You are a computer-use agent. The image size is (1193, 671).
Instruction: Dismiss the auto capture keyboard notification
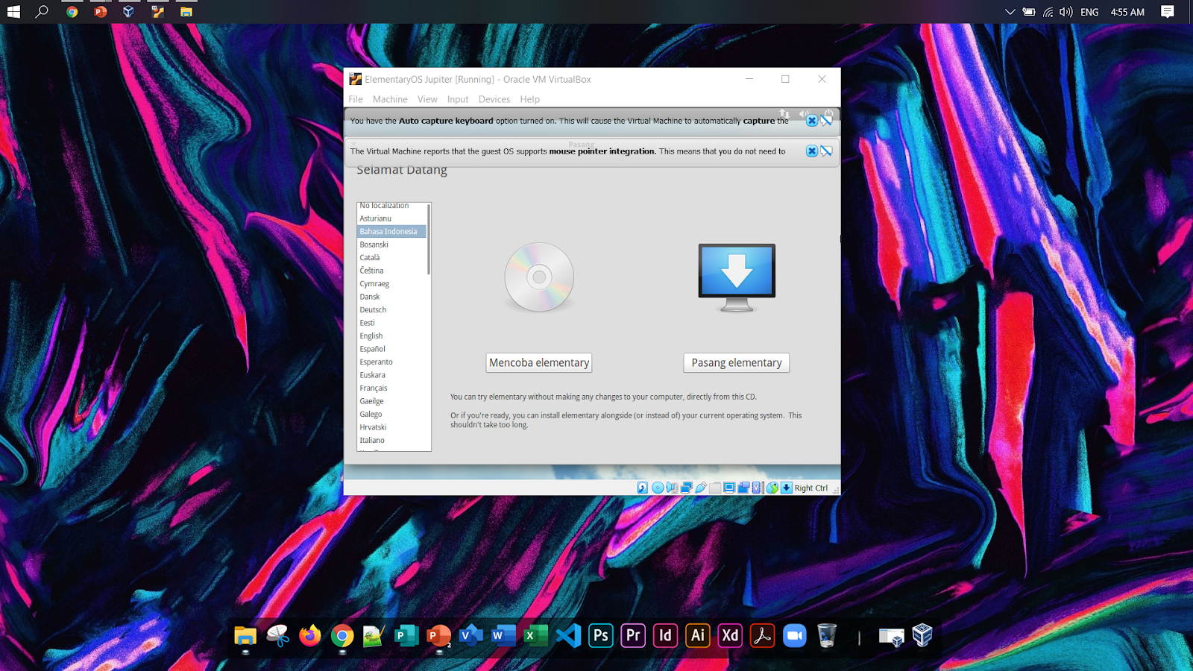pyautogui.click(x=812, y=121)
